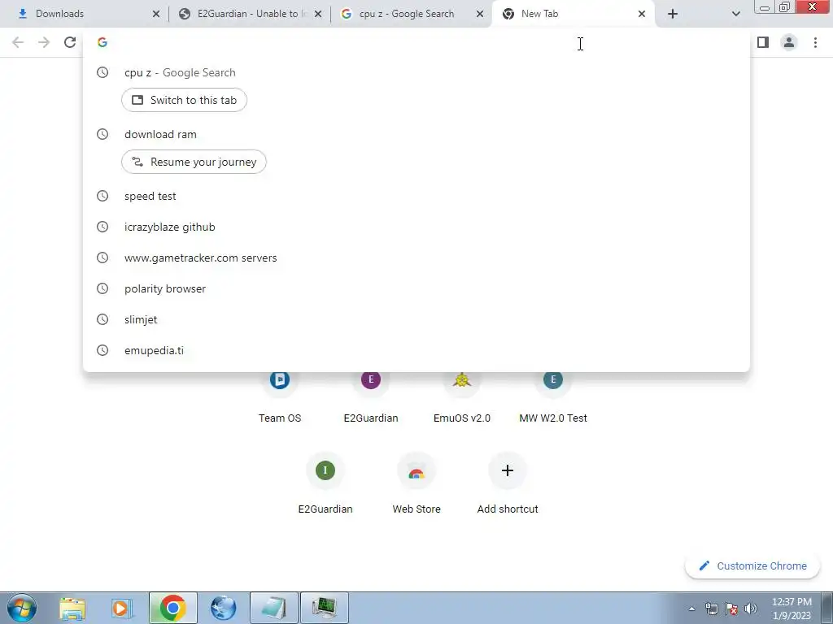The image size is (833, 624).
Task: Click the volume speaker tray icon
Action: point(750,609)
